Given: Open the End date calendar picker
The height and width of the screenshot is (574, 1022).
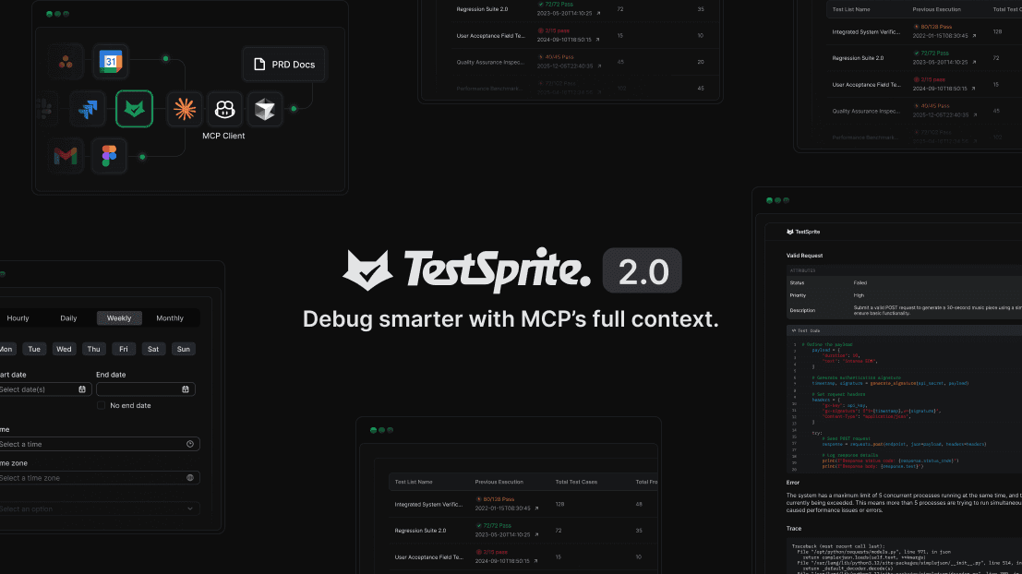Looking at the screenshot, I should 185,389.
